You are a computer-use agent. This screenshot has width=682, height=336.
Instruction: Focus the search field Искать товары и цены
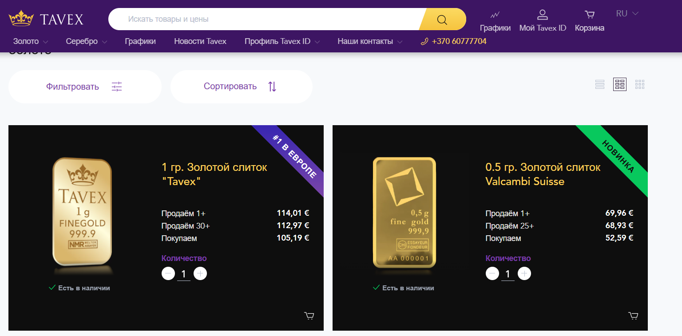264,19
